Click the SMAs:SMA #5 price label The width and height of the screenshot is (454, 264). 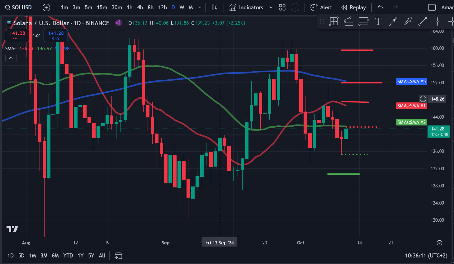[411, 82]
